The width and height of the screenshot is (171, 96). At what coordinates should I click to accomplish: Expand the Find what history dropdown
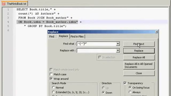click(118, 44)
